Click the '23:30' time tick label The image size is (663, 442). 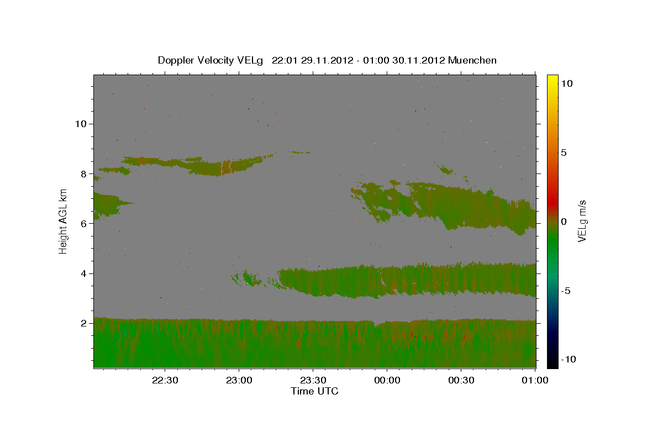[x=313, y=380]
